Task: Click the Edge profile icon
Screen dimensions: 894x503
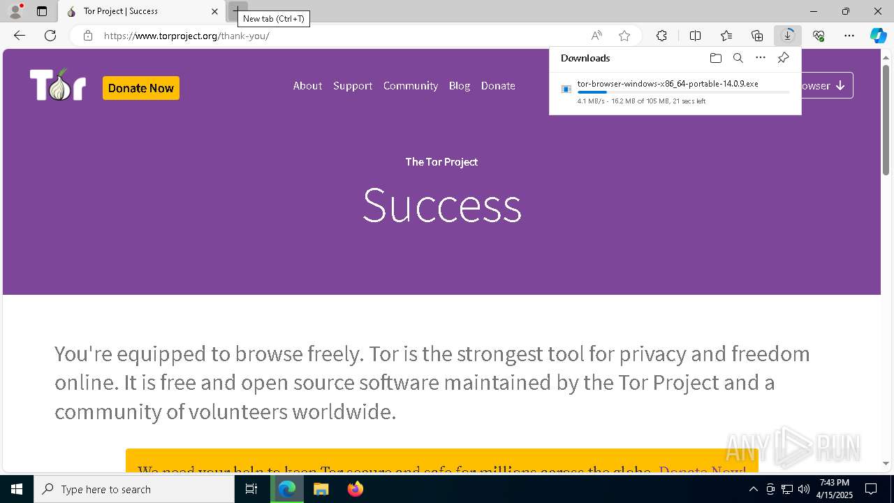Action: [x=15, y=11]
